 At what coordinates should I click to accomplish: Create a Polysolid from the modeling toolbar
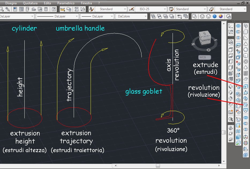point(245,26)
